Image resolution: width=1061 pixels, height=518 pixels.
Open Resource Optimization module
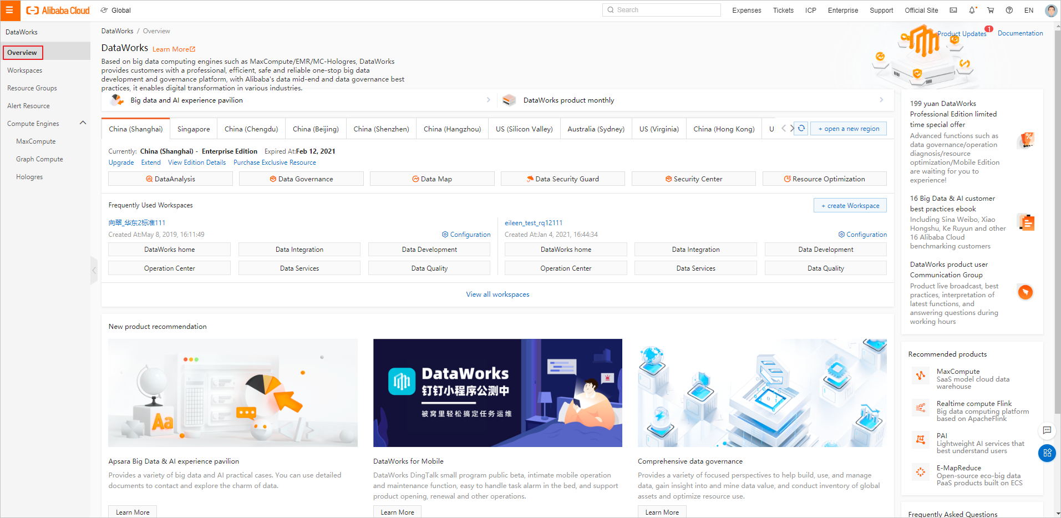click(x=825, y=179)
